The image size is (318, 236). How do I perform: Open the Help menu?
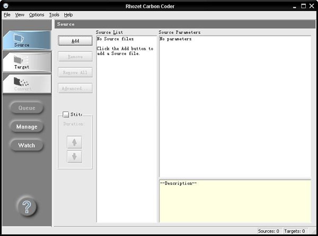[68, 15]
